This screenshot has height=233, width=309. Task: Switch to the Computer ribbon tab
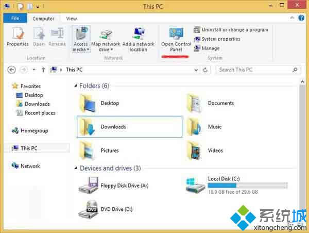(x=43, y=19)
